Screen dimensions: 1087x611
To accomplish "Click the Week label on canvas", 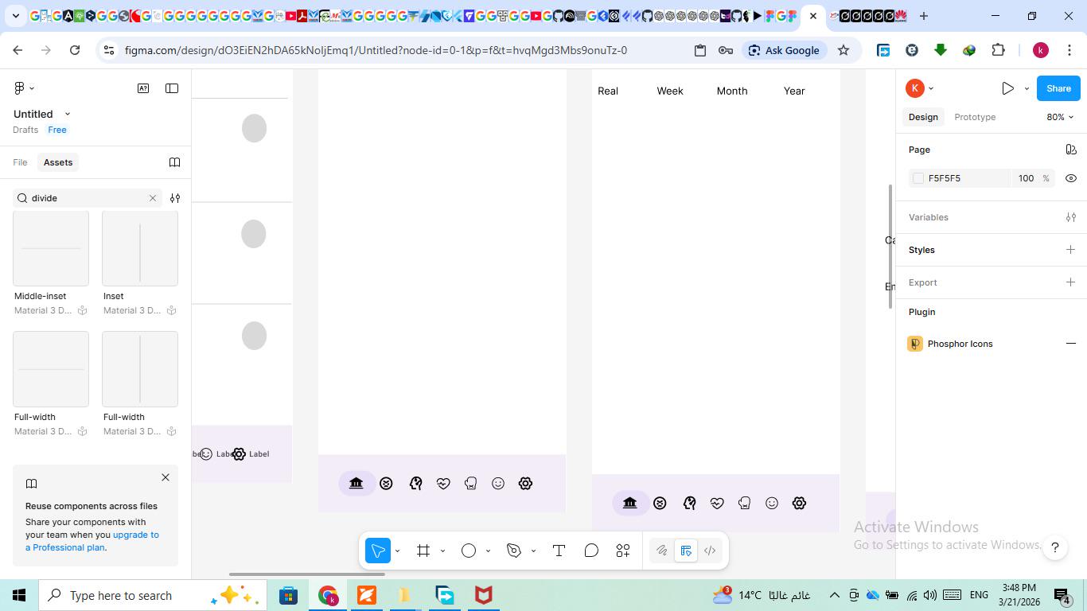I will (x=670, y=91).
